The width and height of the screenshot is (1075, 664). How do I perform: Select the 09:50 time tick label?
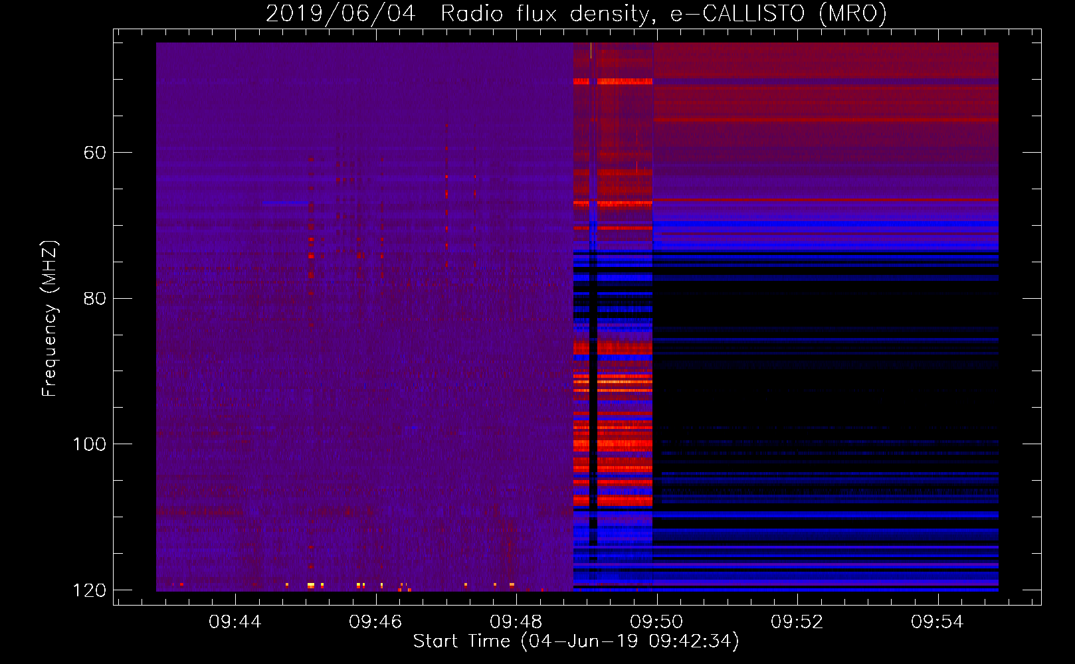point(656,622)
